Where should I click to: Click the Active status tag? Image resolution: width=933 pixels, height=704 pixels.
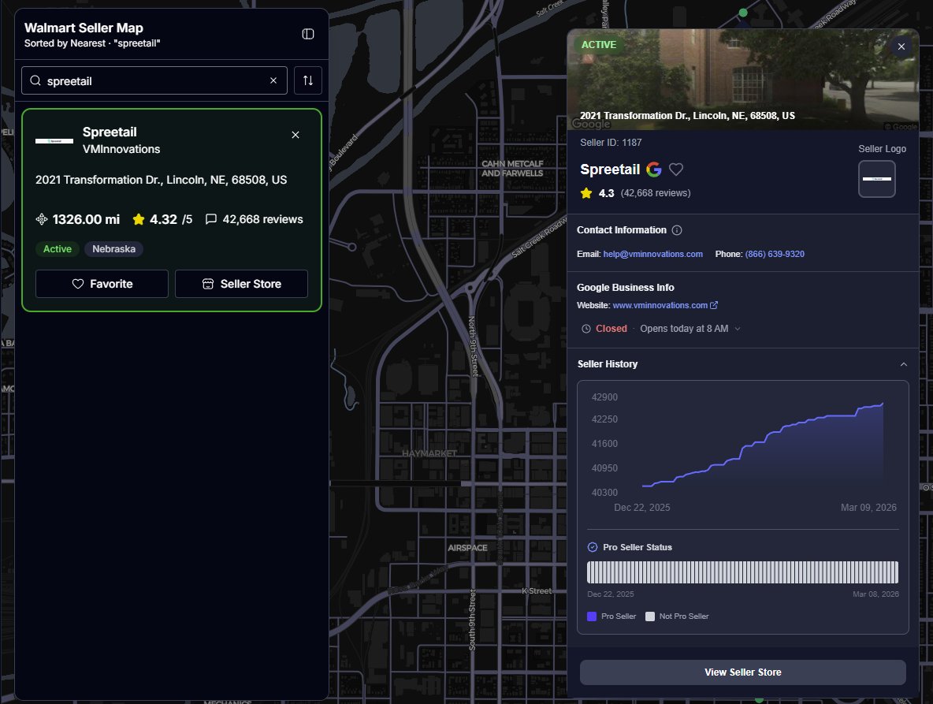(x=57, y=249)
